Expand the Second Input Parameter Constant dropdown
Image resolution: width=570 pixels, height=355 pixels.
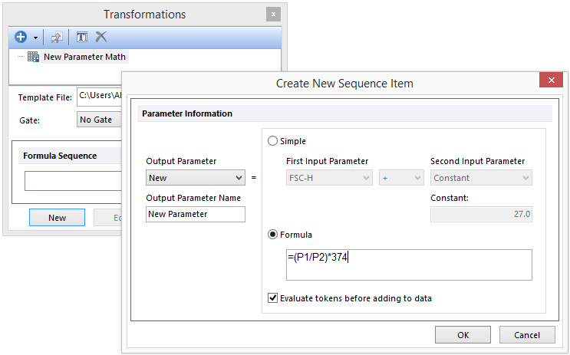pyautogui.click(x=481, y=178)
